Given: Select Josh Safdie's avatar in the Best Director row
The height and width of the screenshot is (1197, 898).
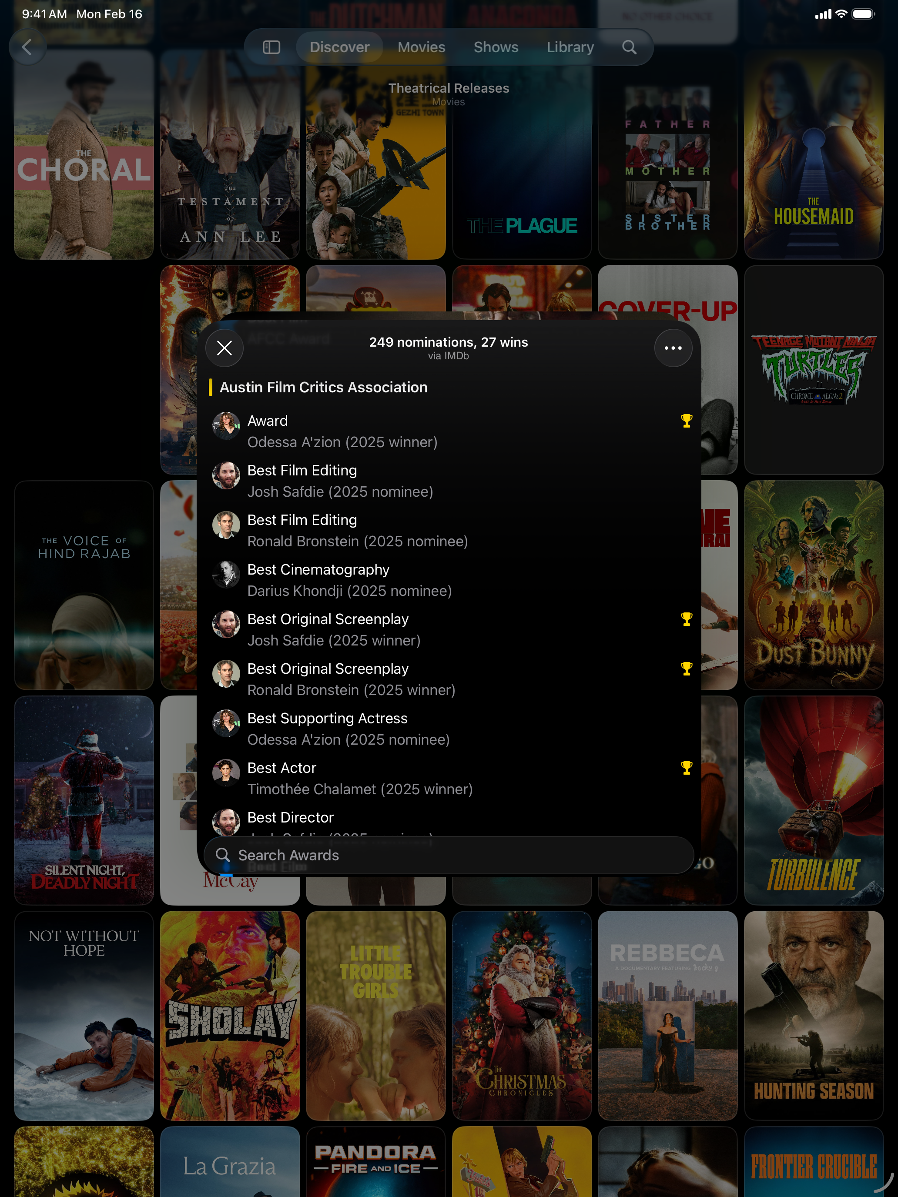Looking at the screenshot, I should click(x=226, y=823).
